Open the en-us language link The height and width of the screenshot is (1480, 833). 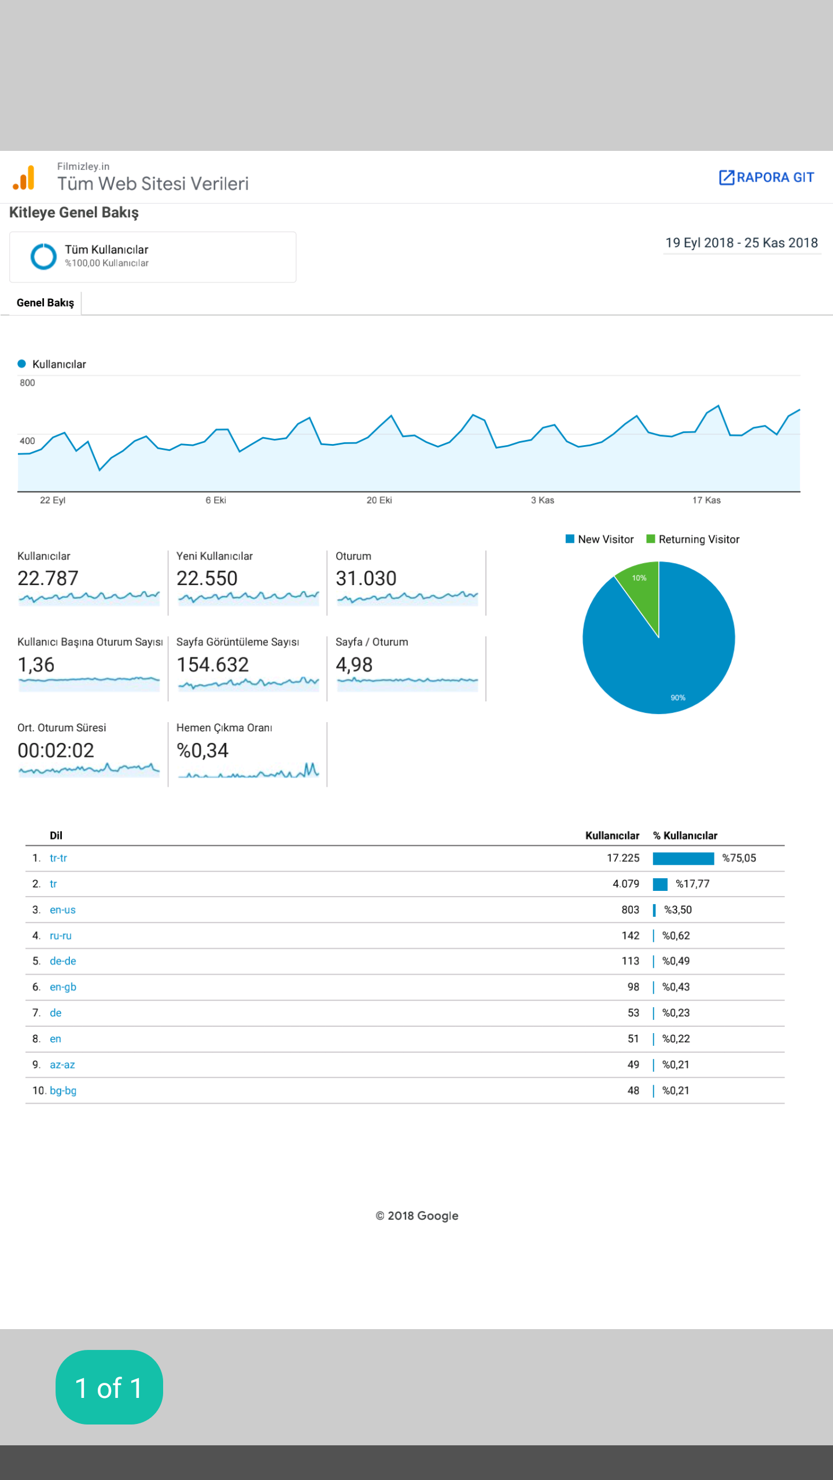pyautogui.click(x=62, y=910)
